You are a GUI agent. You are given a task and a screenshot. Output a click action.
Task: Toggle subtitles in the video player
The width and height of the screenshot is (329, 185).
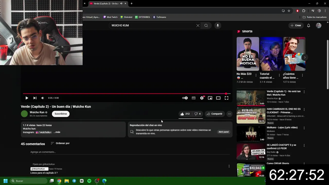coord(194,98)
